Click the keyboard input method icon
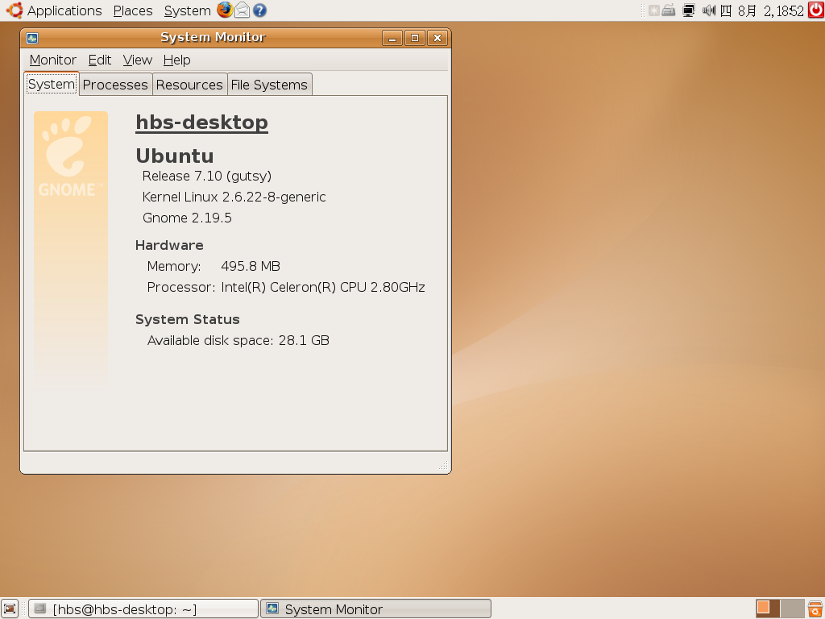The height and width of the screenshot is (619, 825). click(x=669, y=10)
